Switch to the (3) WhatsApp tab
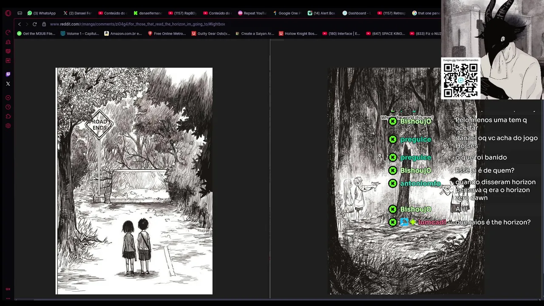Screen dimensions: 544x306 point(42,13)
